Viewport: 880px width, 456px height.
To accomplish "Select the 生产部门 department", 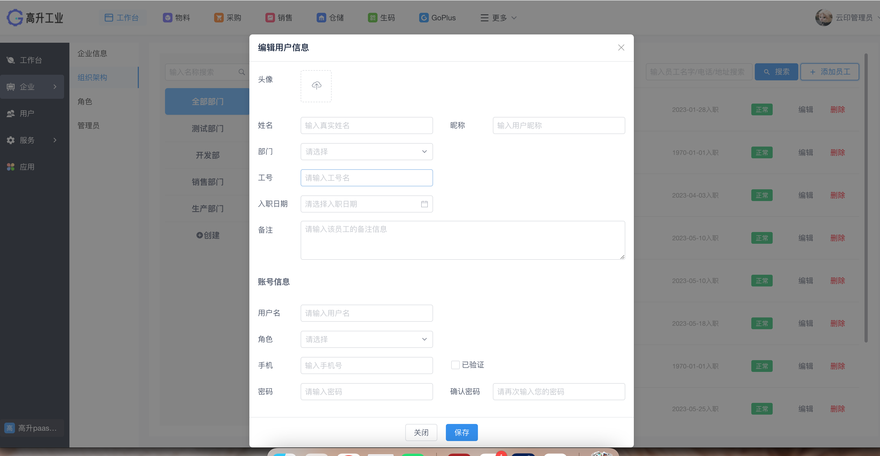I will click(x=207, y=208).
